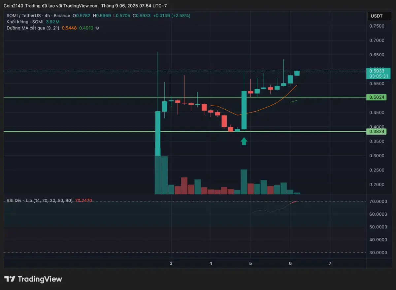
Task: Click the 70.0000 RSI scale level
Action: point(379,201)
